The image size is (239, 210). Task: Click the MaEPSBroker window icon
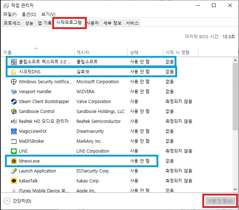pos(14,141)
